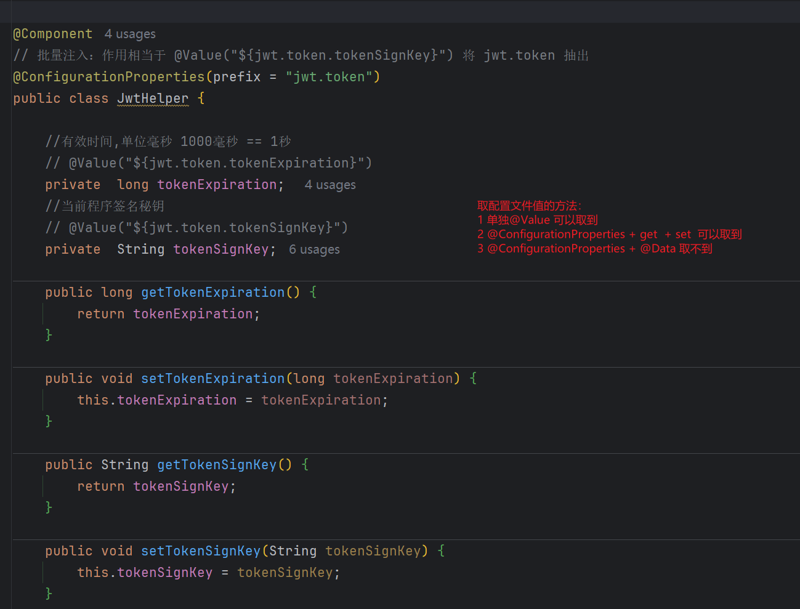Click 'return tokenExpiration;' statement
The height and width of the screenshot is (609, 800).
pyautogui.click(x=169, y=314)
